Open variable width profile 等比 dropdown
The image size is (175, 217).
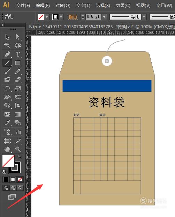[144, 17]
